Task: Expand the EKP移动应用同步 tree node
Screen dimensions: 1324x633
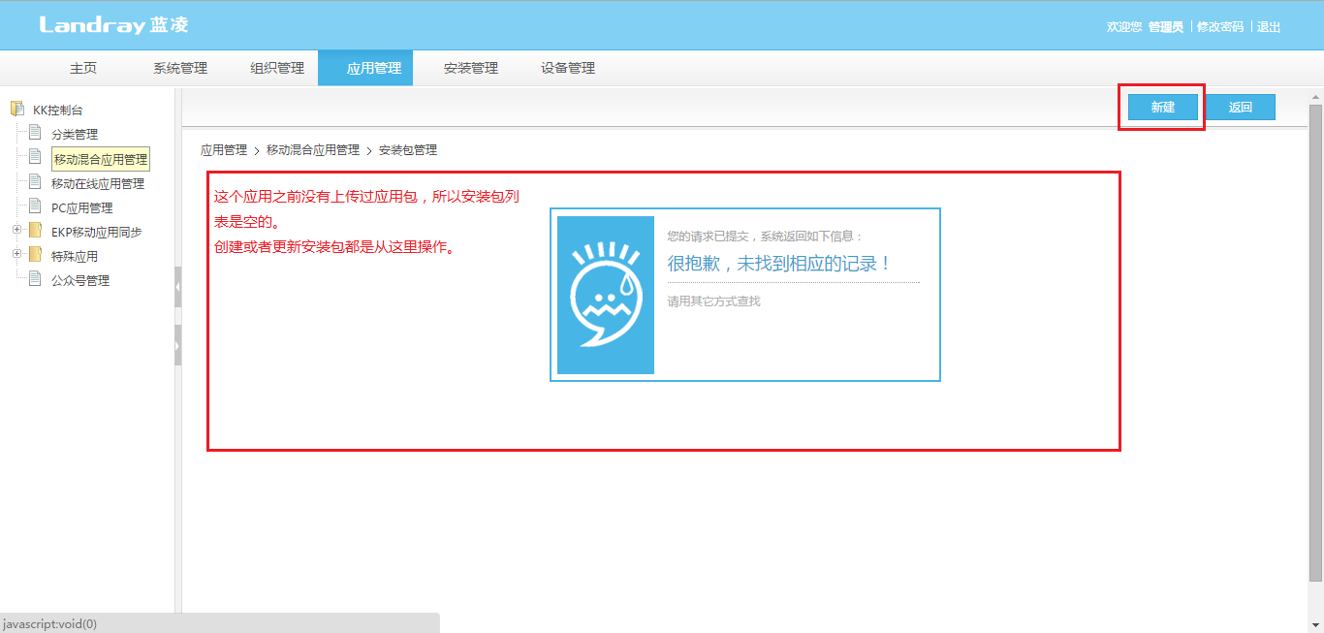Action: [16, 231]
